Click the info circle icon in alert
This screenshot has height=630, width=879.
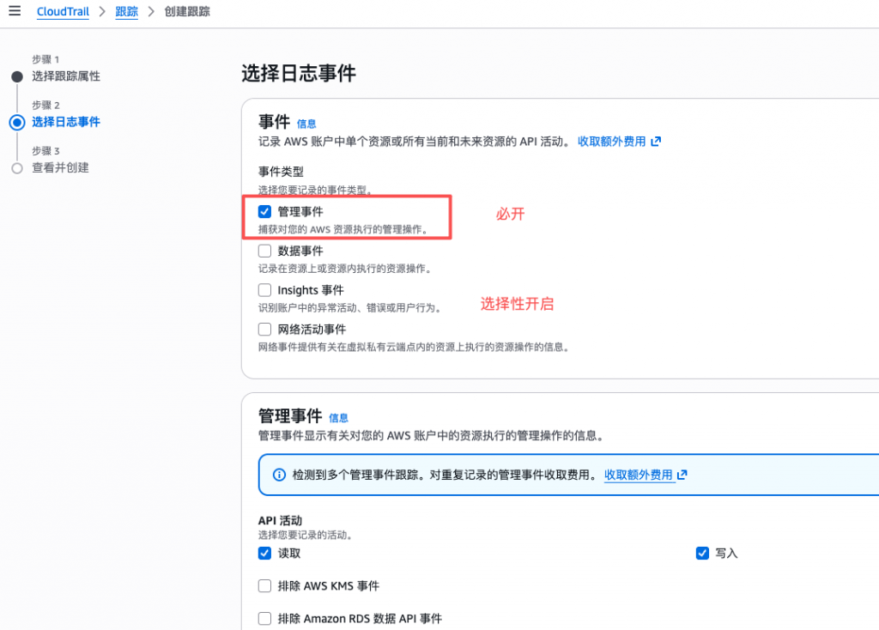tap(279, 475)
